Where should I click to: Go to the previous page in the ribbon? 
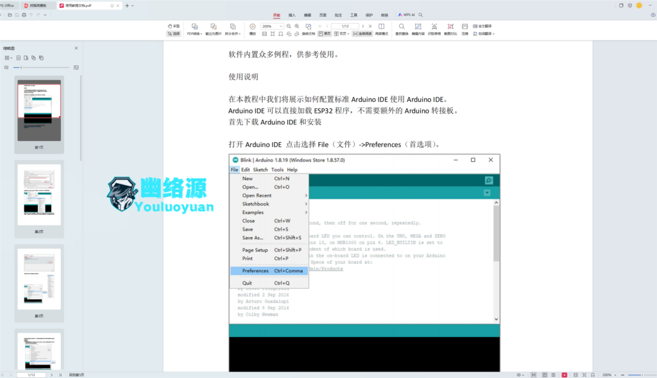point(327,26)
